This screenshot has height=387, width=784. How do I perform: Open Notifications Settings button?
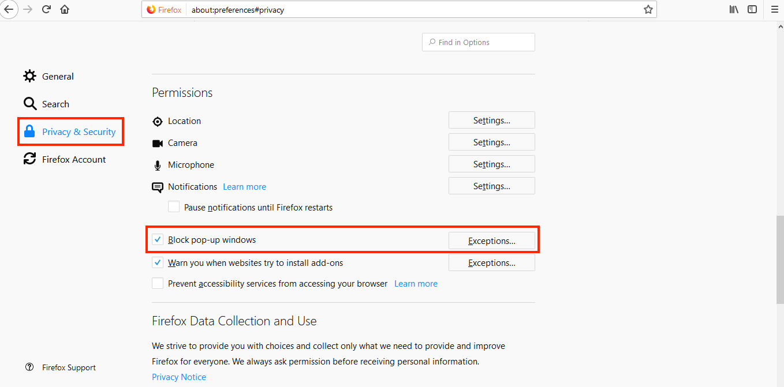[492, 186]
